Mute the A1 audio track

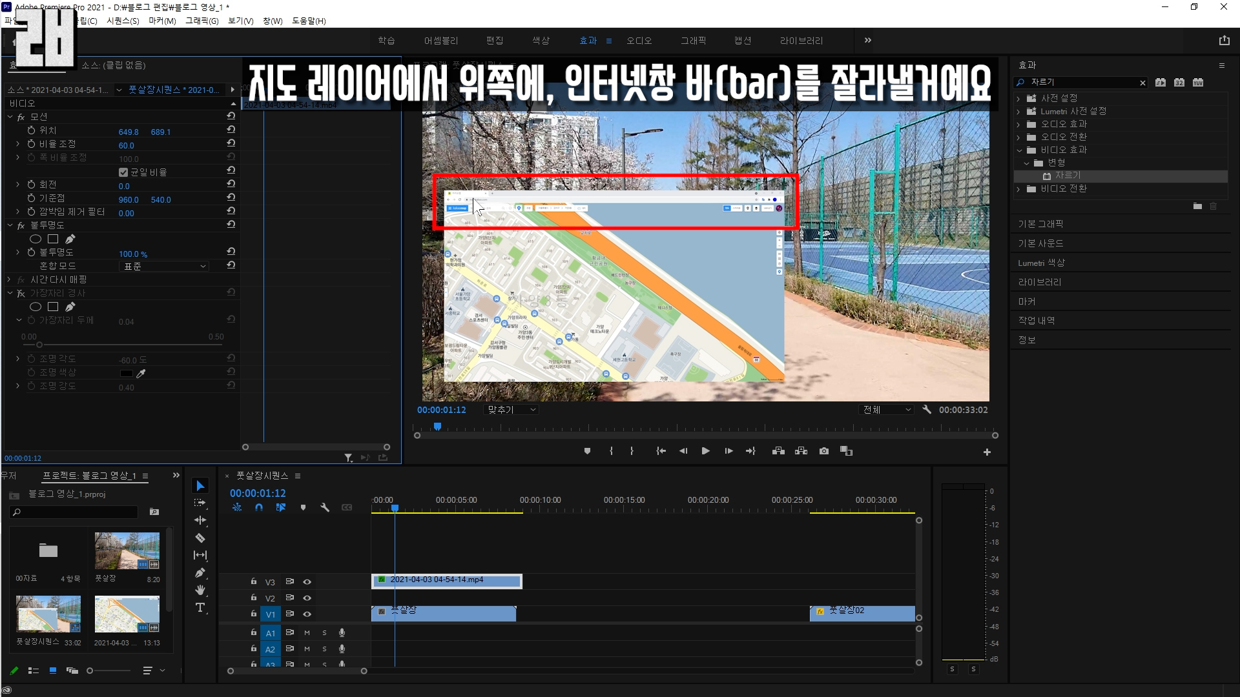point(307,632)
